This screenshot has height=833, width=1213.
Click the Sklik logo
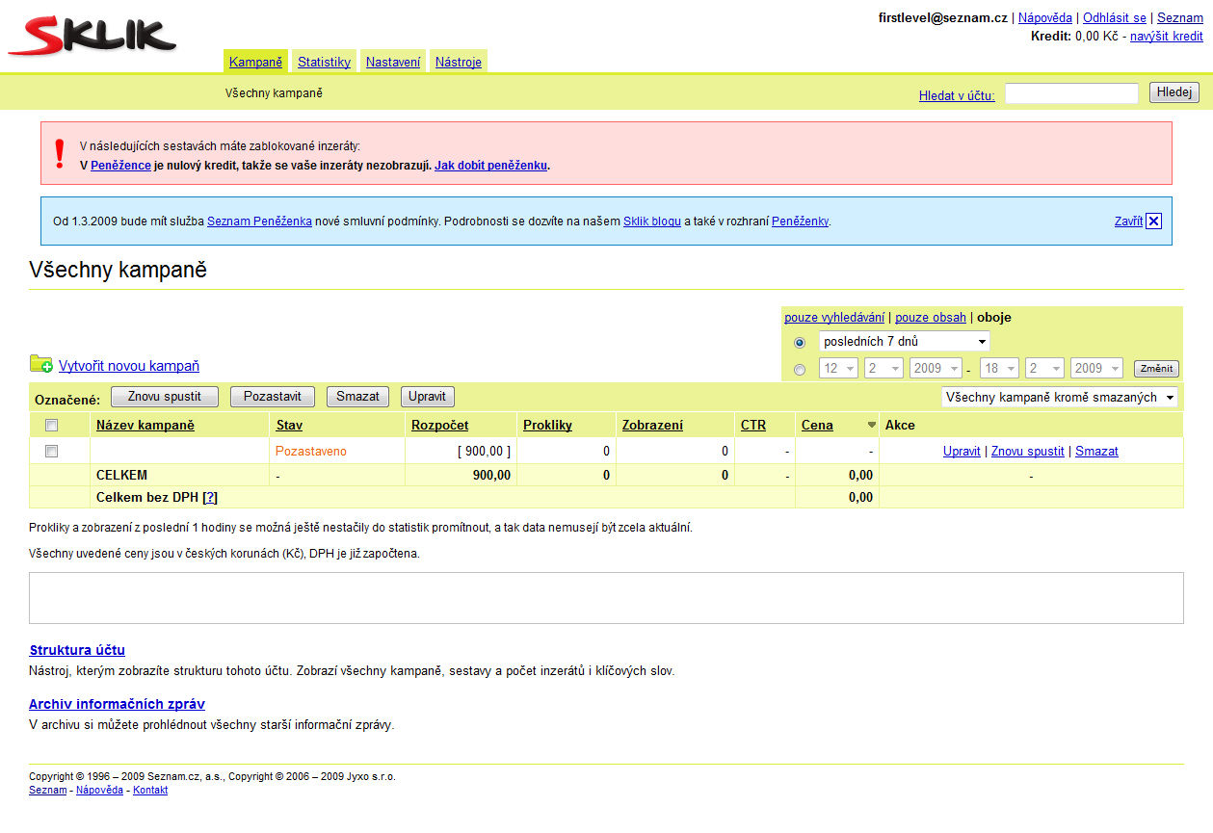click(x=92, y=37)
